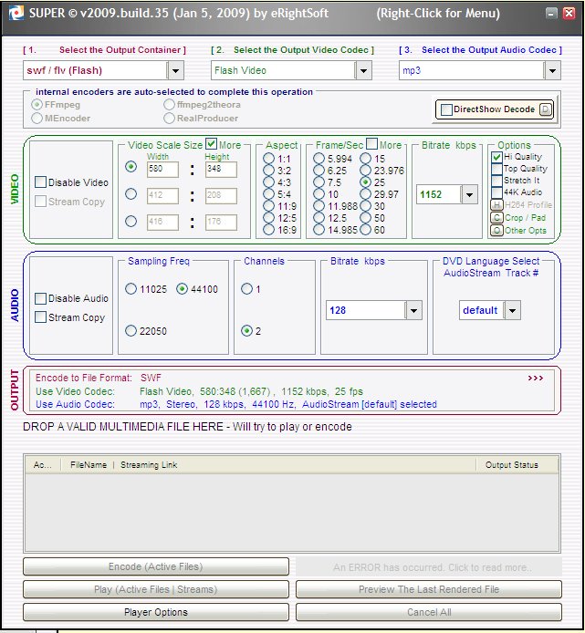The height and width of the screenshot is (633, 585).
Task: Select 1:1 aspect ratio
Action: (x=268, y=159)
